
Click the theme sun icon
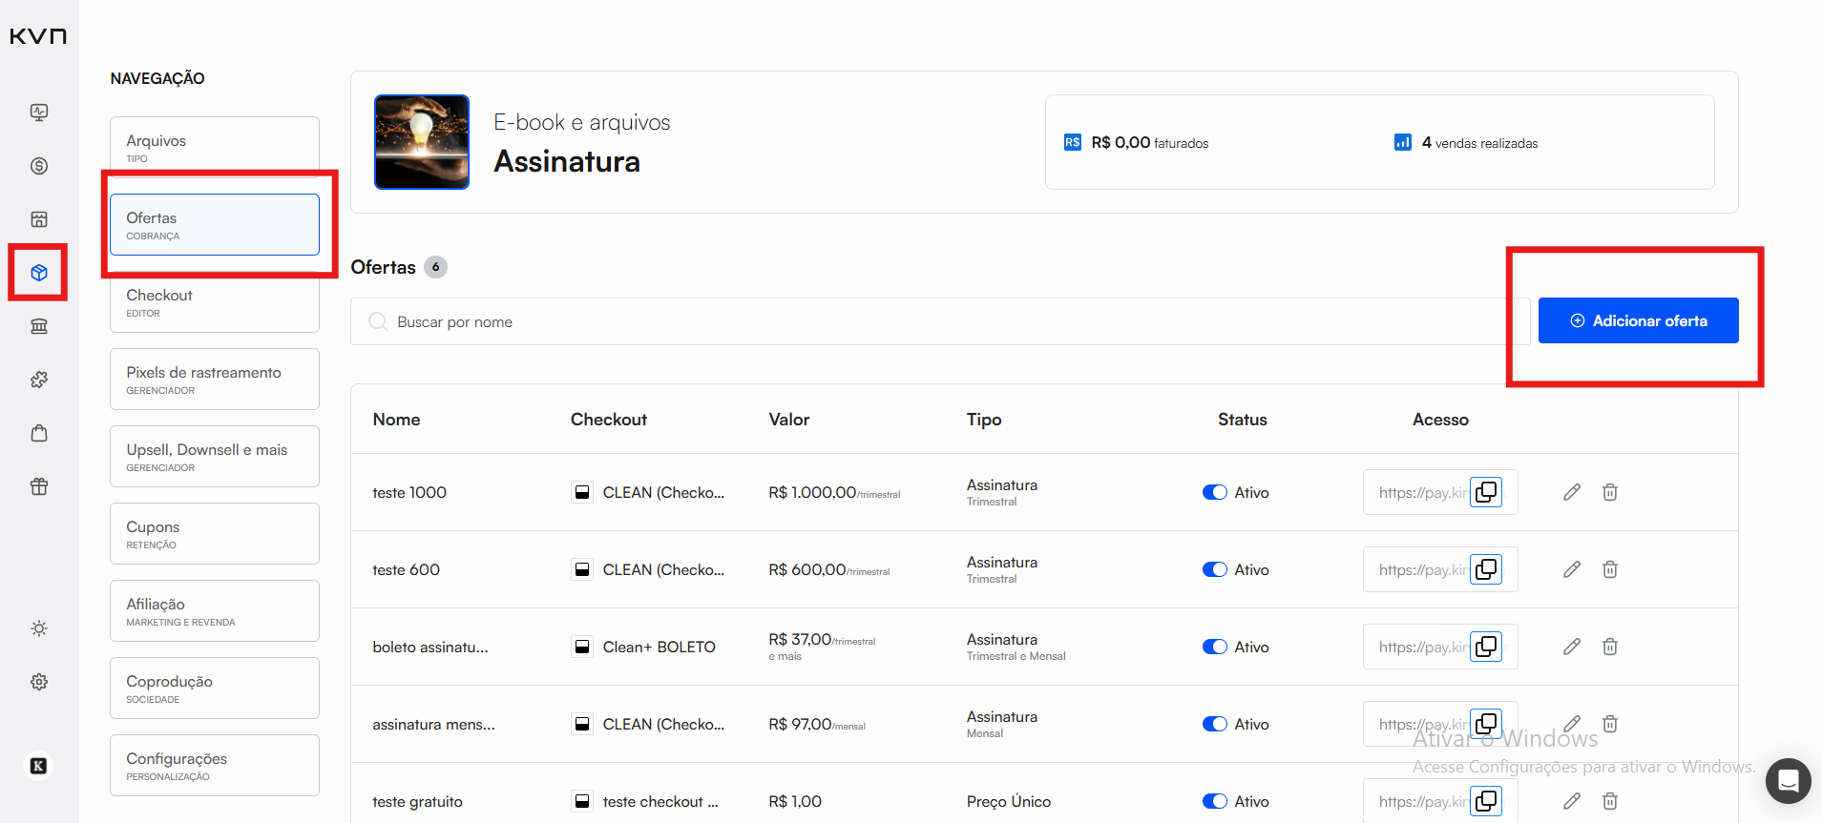39,628
